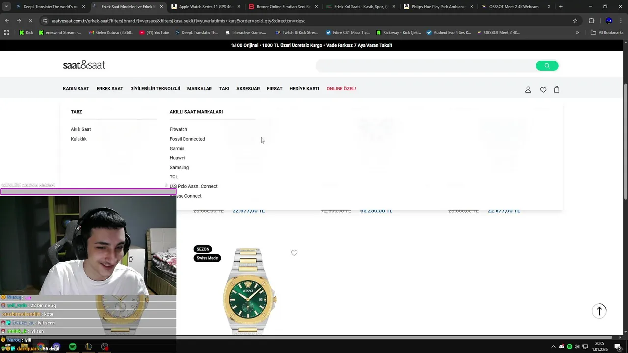This screenshot has width=628, height=353.
Task: Open the Fifine CS1 Masa Tipi bookmark
Action: 348,33
